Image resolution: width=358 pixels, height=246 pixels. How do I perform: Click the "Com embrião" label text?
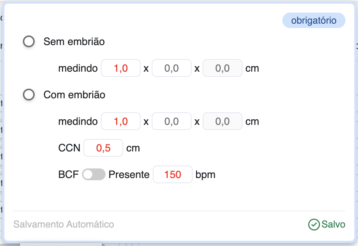pos(75,95)
